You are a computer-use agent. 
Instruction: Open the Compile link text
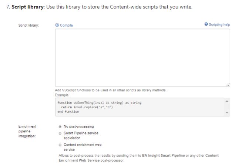click(x=66, y=25)
